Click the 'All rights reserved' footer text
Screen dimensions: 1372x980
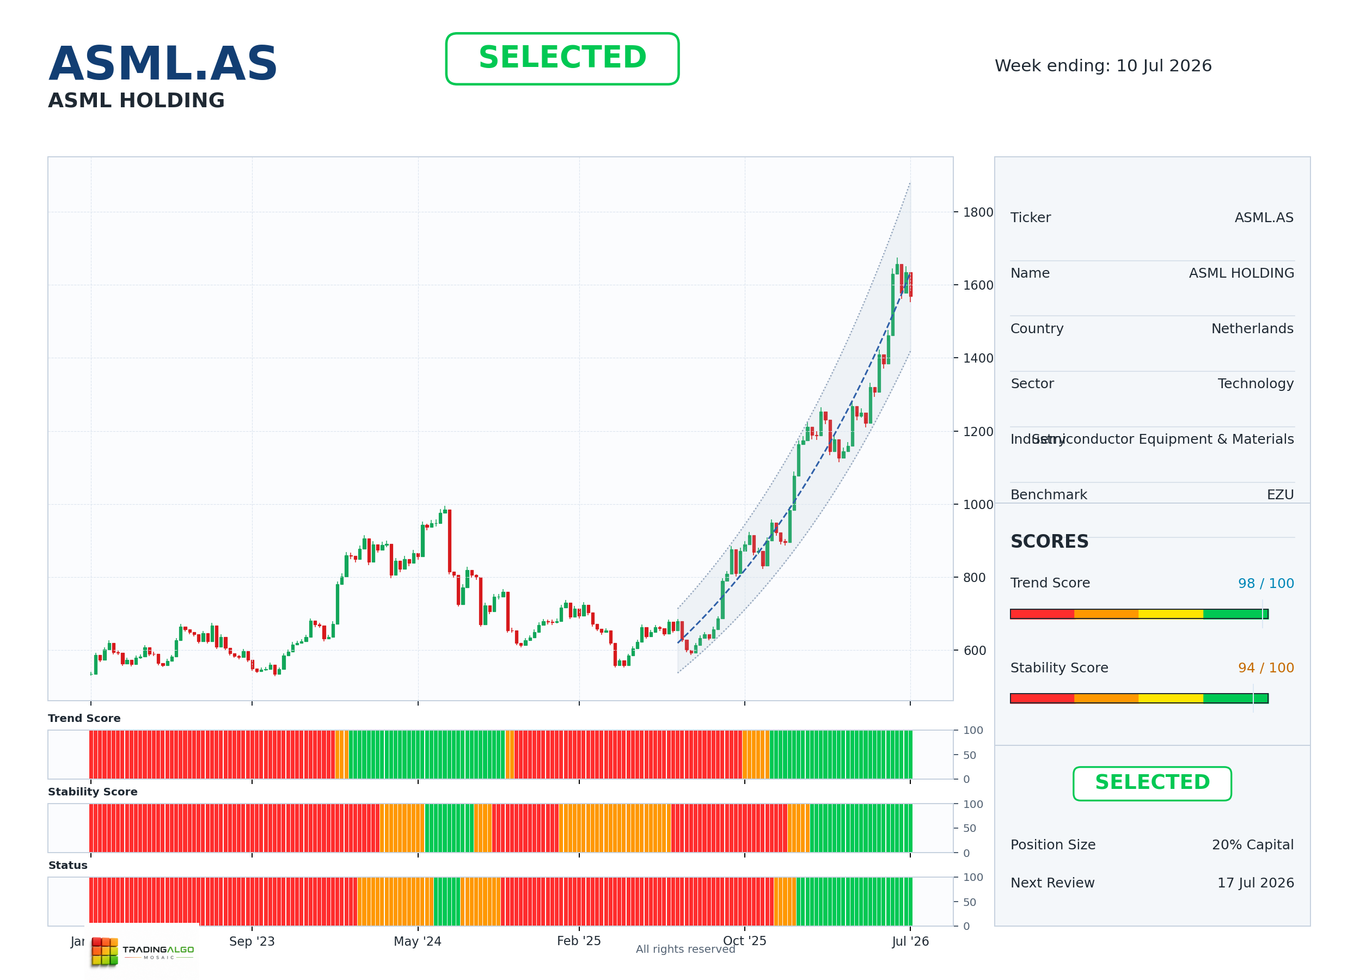pyautogui.click(x=685, y=949)
